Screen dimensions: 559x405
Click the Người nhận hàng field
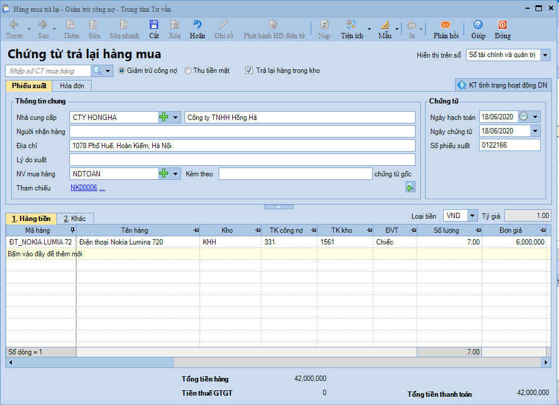coord(242,131)
